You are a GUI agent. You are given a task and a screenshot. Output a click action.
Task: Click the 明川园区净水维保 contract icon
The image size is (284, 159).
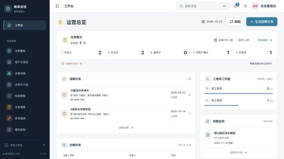pyautogui.click(x=208, y=135)
